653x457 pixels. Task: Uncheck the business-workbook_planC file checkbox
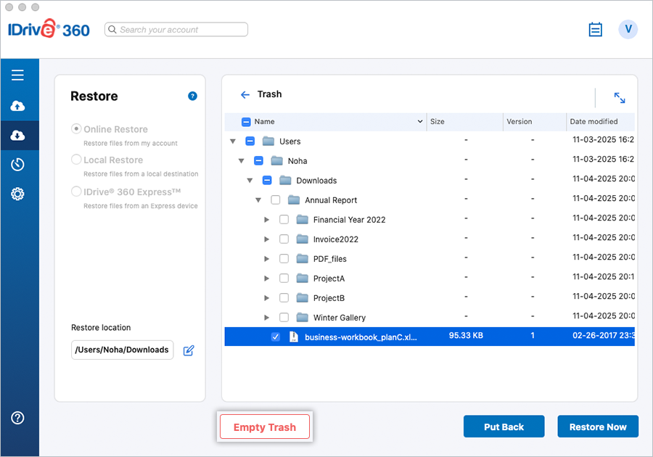coord(275,337)
